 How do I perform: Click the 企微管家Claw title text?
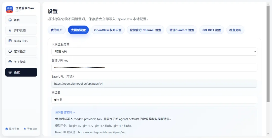25,8
